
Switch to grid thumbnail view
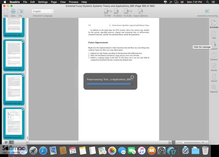pos(6,142)
